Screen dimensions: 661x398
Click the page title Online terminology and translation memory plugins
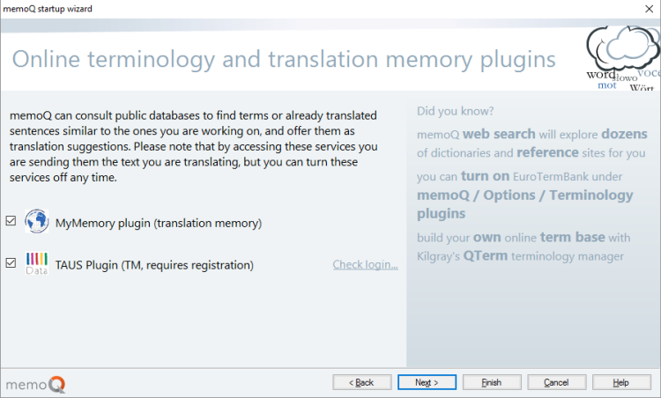pos(284,59)
